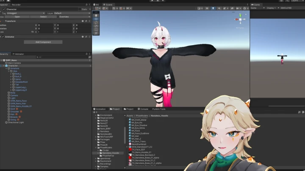Select the Nanoless_Hoodie folder
This screenshot has height=171, width=305.
tap(110, 153)
